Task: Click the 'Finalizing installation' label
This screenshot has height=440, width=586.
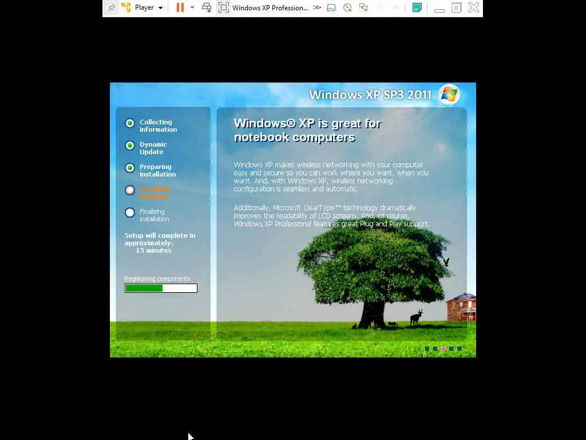Action: [x=155, y=215]
